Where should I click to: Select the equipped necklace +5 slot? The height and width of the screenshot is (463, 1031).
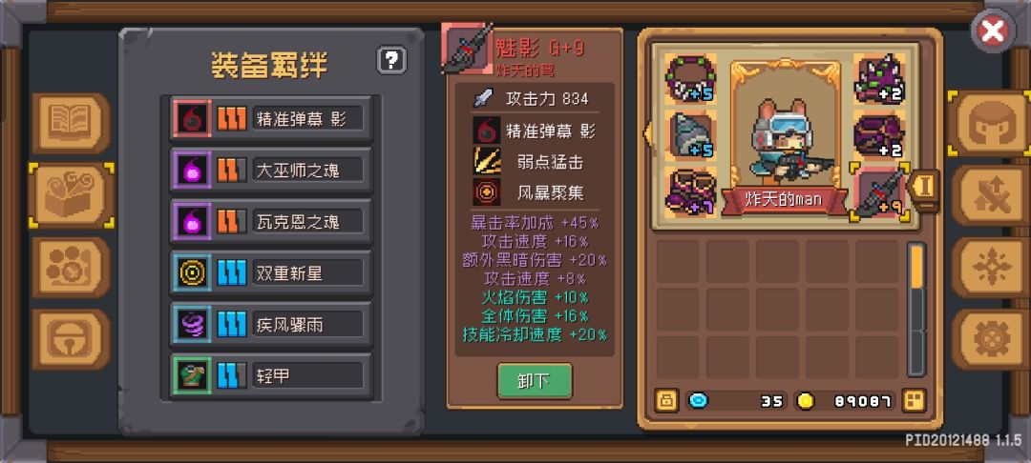690,79
